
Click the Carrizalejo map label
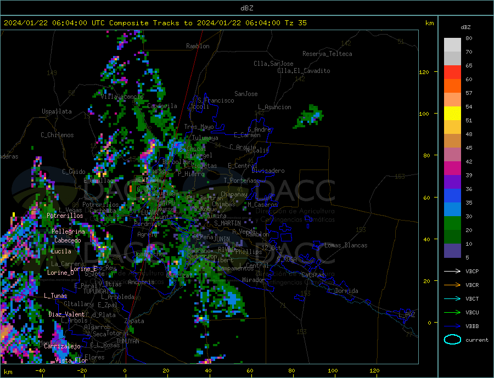[63, 347]
